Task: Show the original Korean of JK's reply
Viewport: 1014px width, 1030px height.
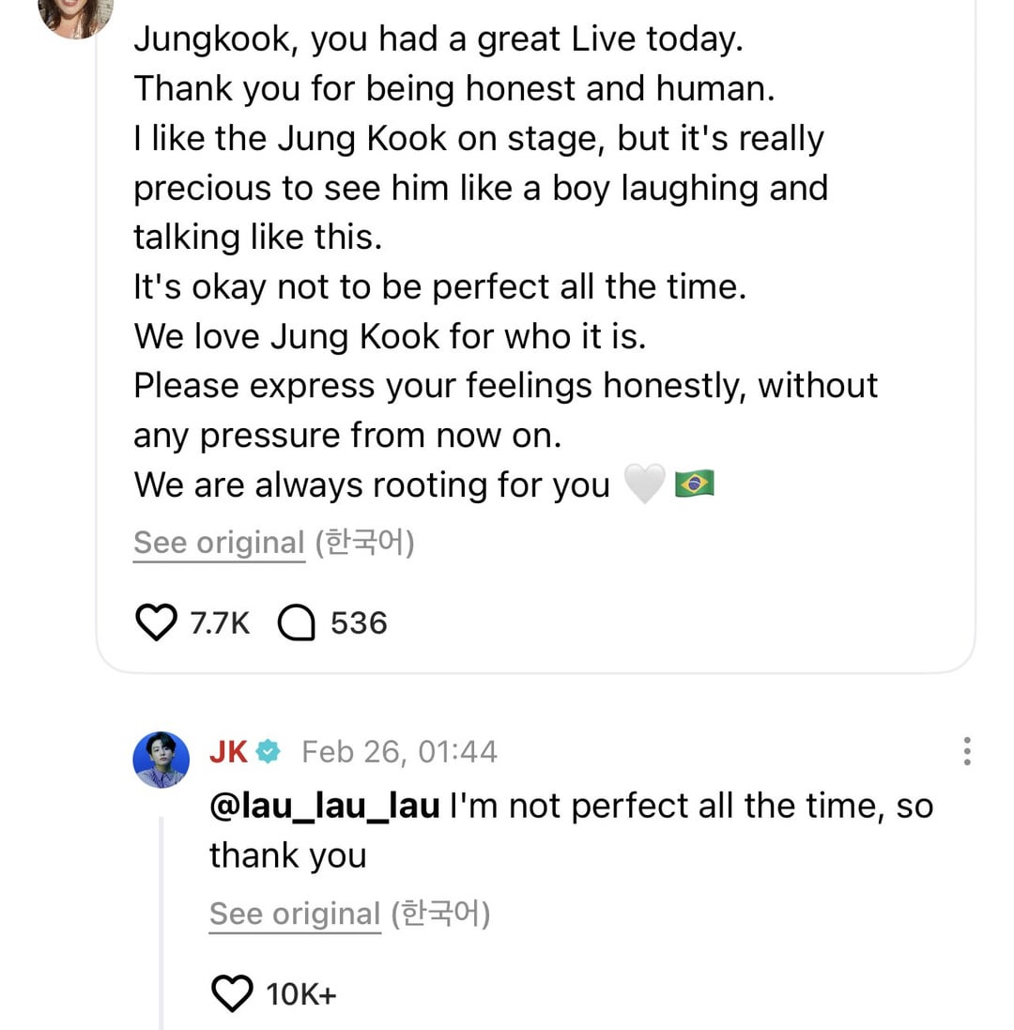Action: (295, 914)
